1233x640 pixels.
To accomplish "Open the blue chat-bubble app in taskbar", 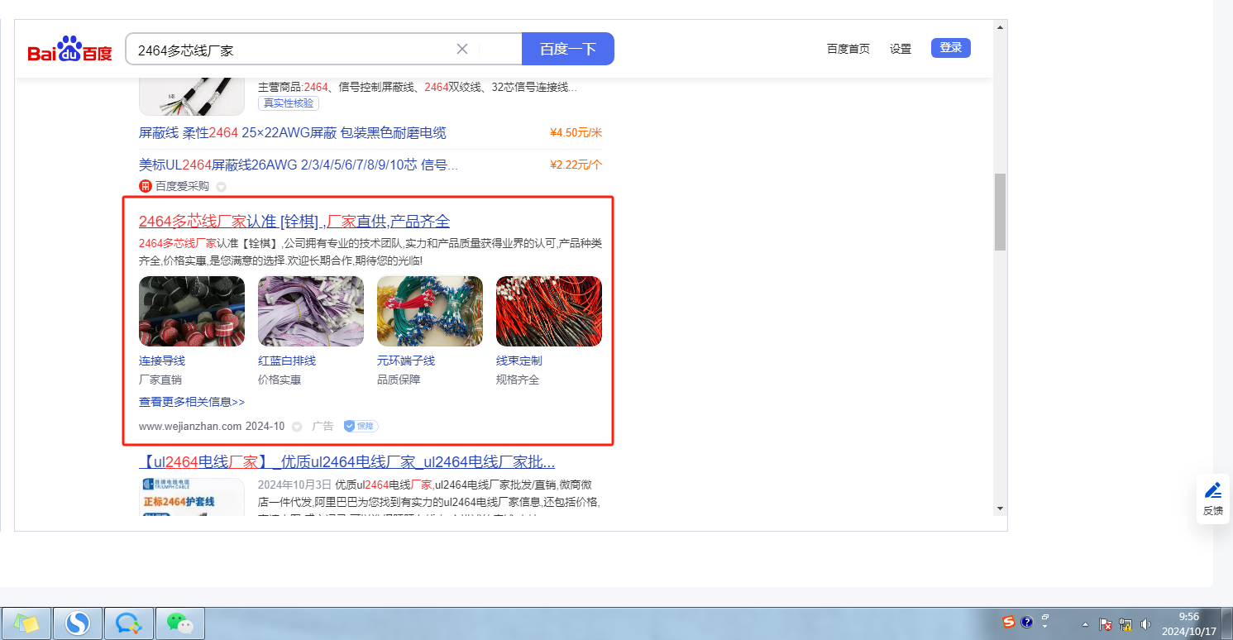I will [x=129, y=623].
